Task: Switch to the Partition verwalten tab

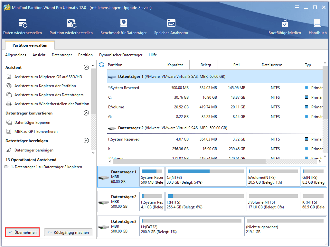Action: (x=30, y=45)
